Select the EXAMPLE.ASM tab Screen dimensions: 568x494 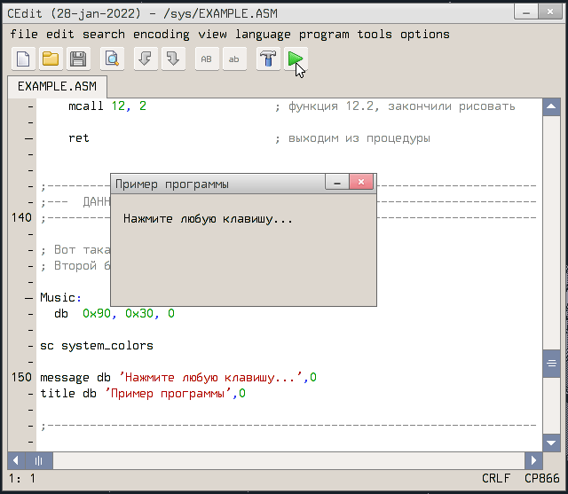57,87
